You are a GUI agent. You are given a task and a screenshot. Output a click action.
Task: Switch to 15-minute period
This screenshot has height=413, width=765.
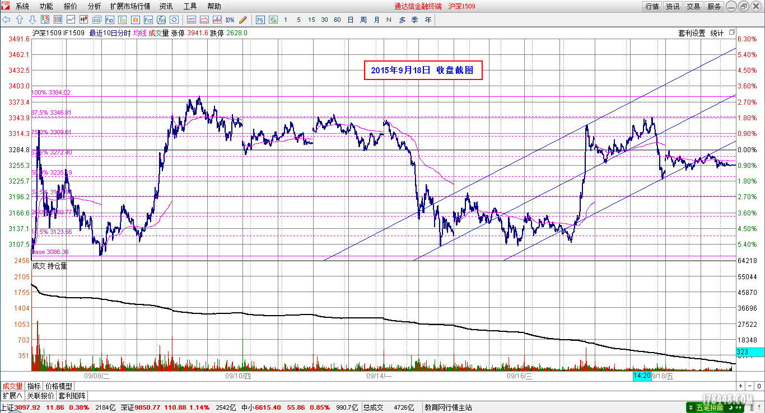(x=311, y=20)
